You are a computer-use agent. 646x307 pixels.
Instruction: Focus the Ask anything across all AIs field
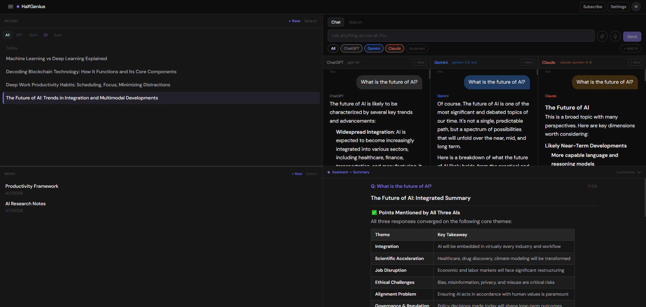[461, 36]
